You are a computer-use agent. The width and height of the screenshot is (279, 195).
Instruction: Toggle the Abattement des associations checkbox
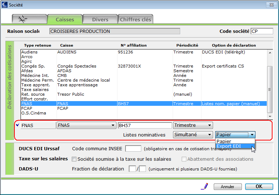(x=184, y=159)
